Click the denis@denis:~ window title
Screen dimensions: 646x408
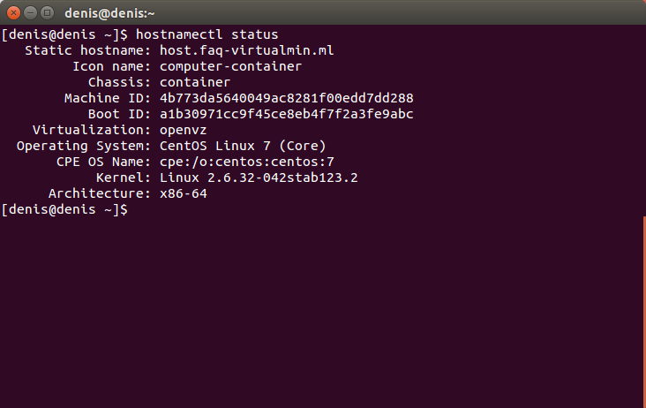click(109, 13)
